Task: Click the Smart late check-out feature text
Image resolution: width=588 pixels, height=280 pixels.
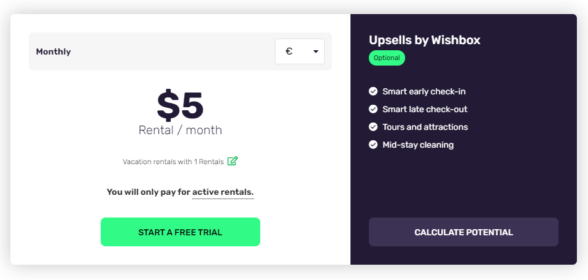Action: click(x=425, y=109)
